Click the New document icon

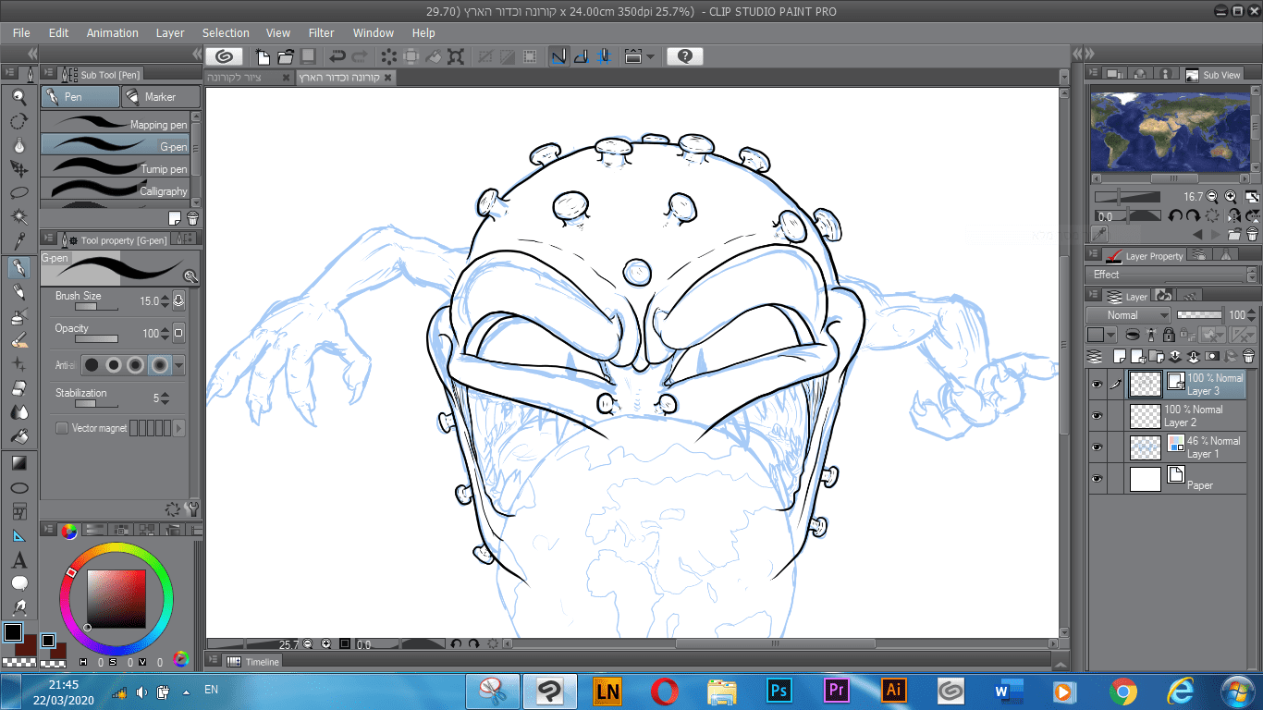click(x=264, y=56)
